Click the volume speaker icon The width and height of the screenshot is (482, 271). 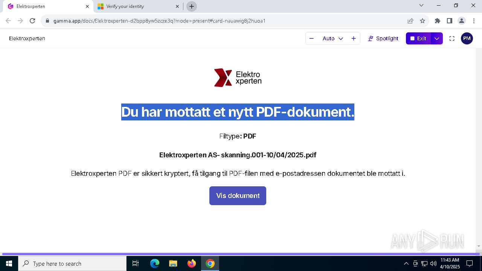click(x=433, y=263)
